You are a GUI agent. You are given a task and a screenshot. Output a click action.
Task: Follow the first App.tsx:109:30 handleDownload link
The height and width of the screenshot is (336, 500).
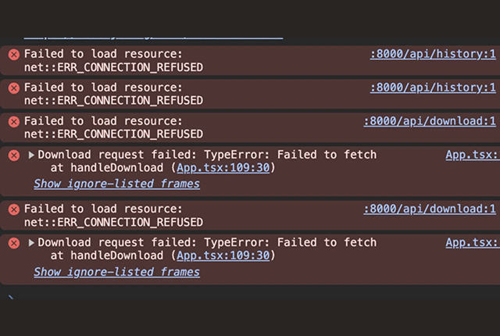223,167
